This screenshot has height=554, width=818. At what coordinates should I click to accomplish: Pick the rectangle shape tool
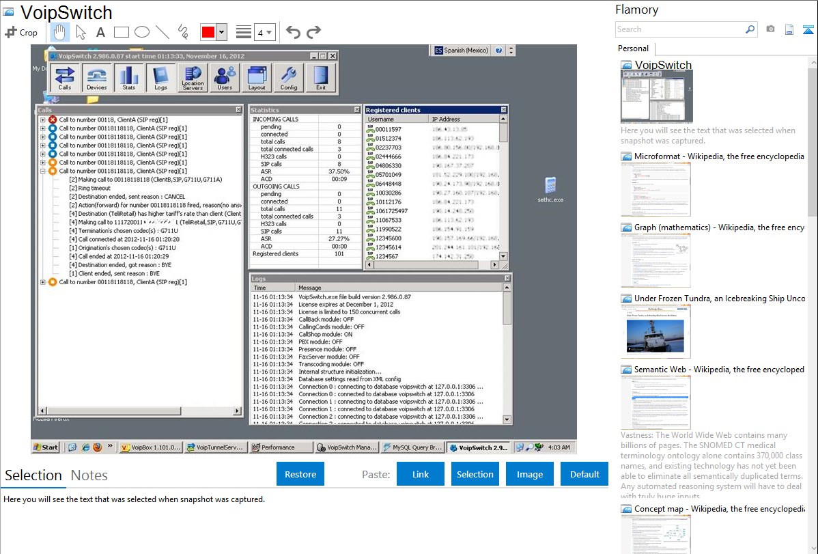tap(121, 32)
